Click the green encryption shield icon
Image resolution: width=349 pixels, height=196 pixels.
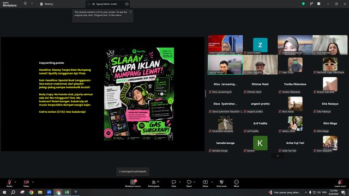tap(303, 4)
